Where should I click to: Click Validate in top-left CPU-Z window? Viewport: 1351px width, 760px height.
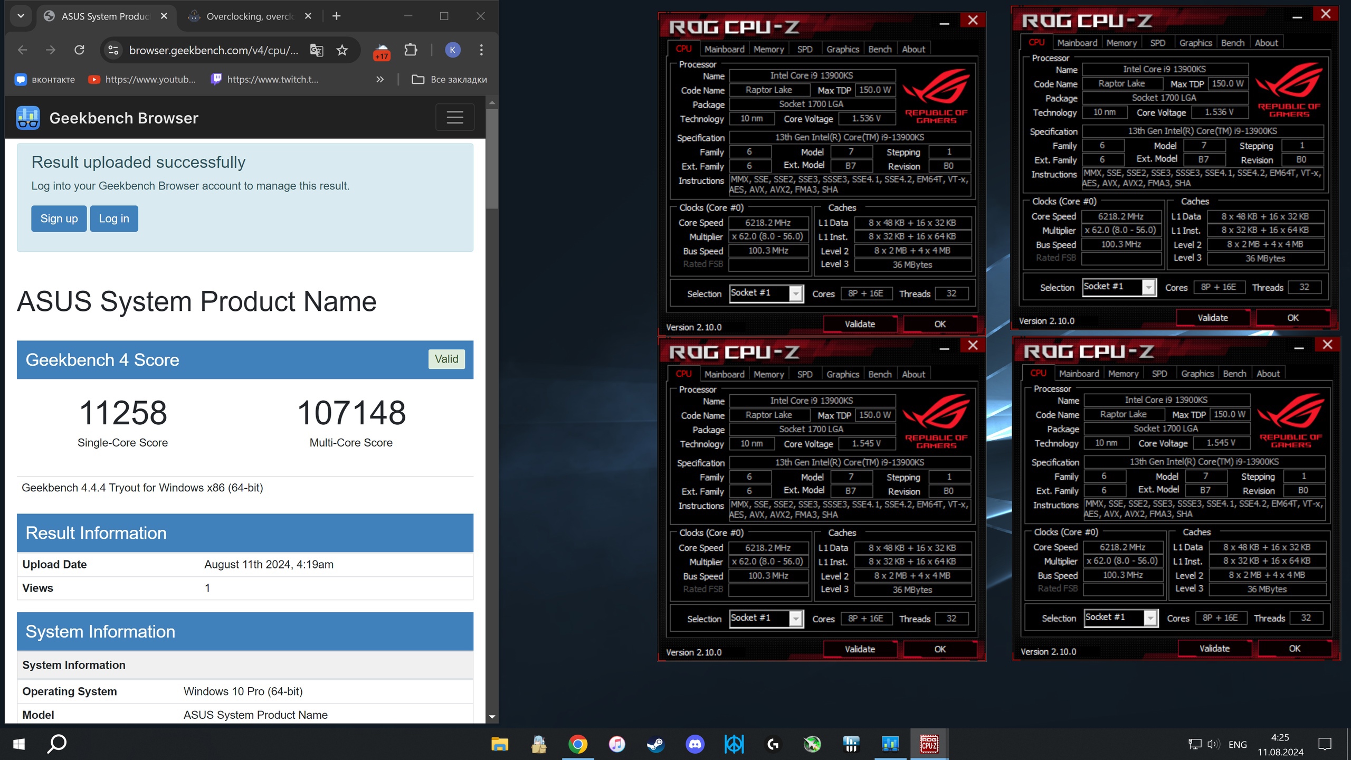860,324
